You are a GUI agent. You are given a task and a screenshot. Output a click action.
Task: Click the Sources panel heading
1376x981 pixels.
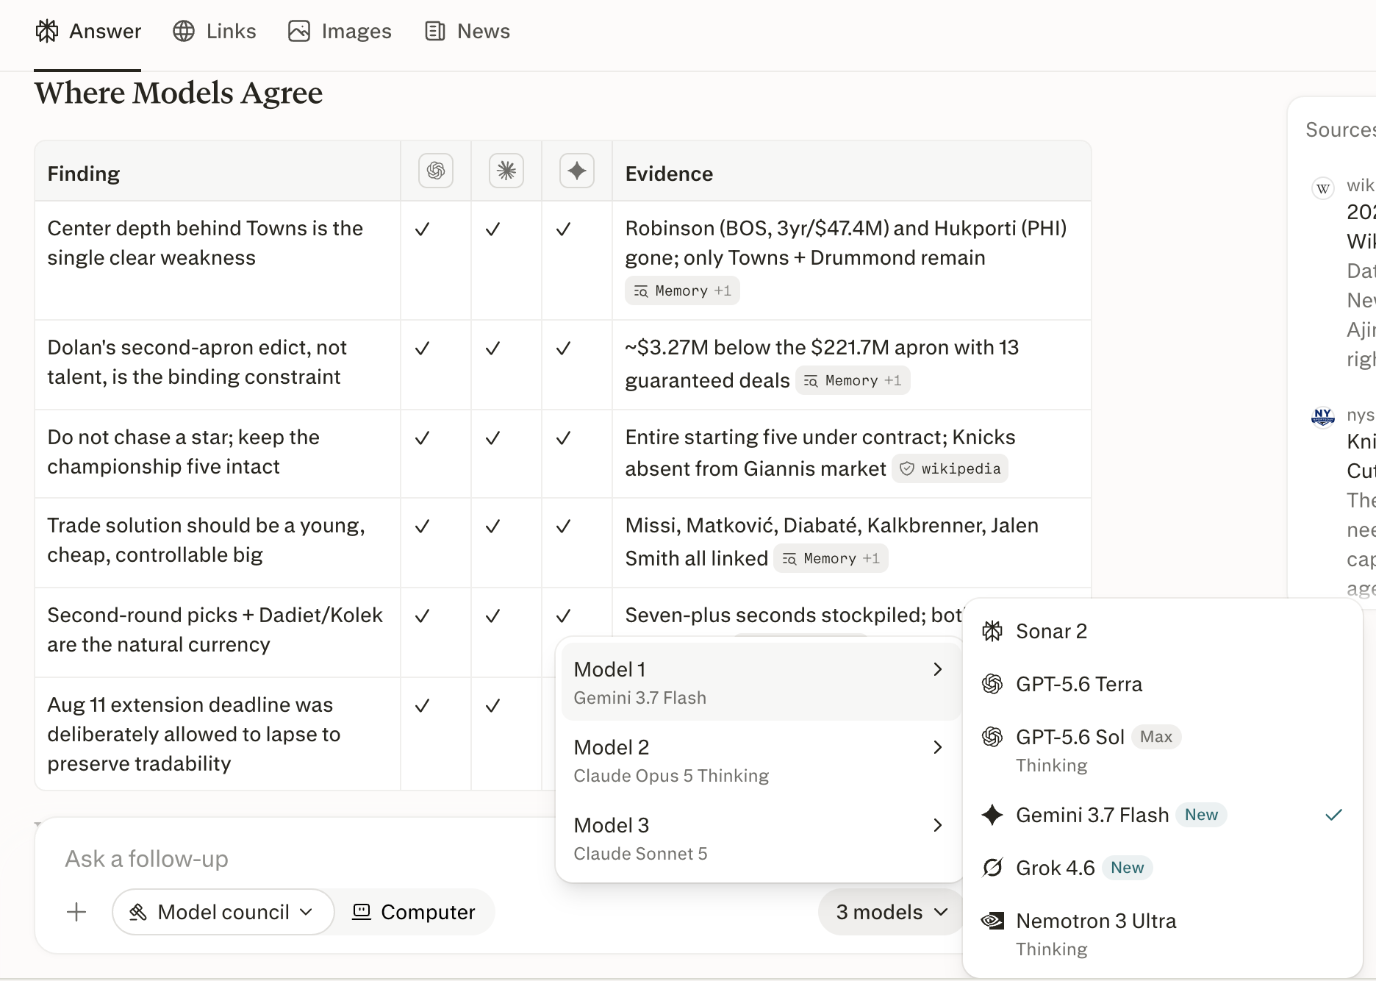(x=1341, y=129)
